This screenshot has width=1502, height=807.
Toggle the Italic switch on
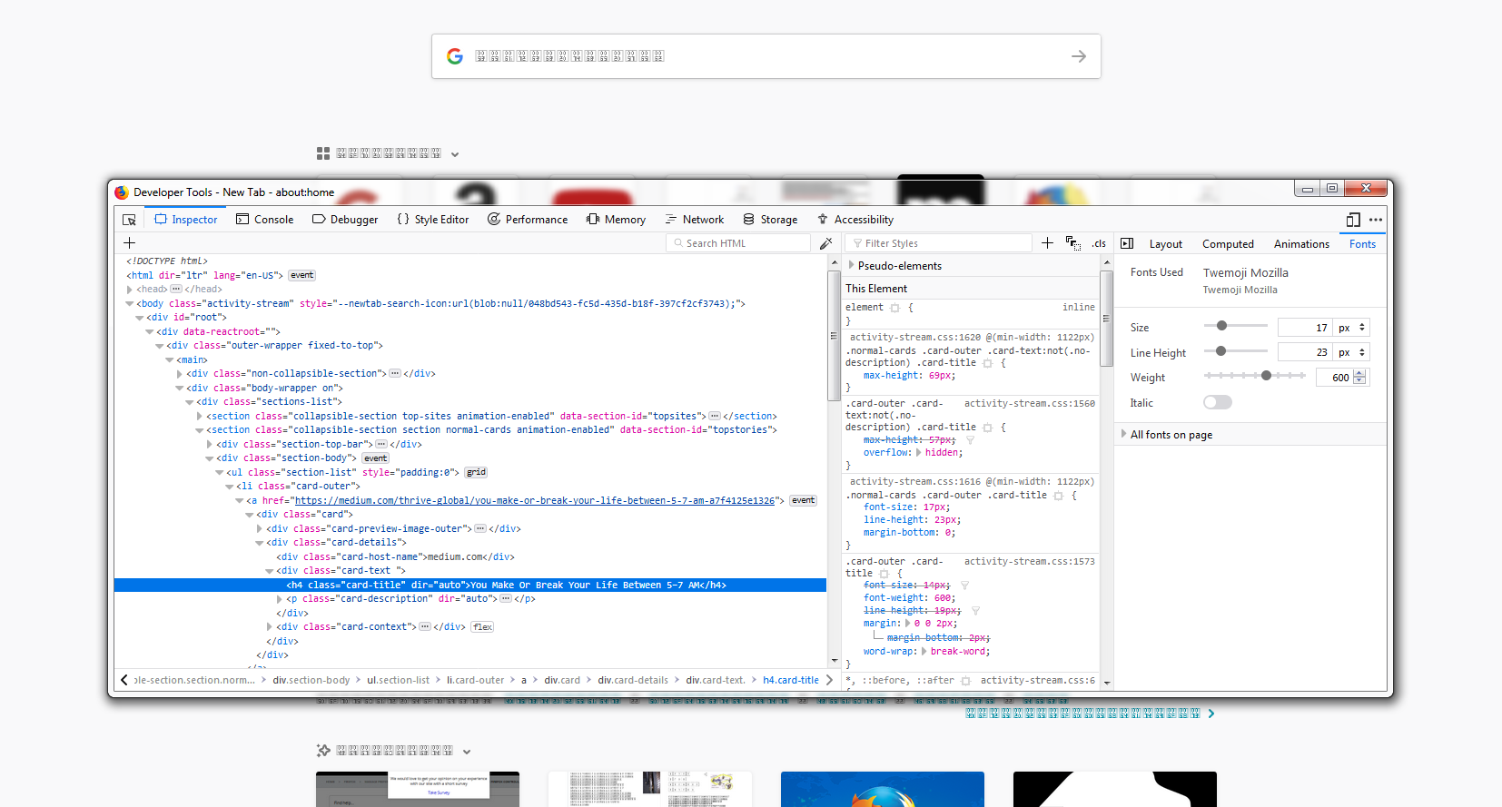pos(1218,403)
